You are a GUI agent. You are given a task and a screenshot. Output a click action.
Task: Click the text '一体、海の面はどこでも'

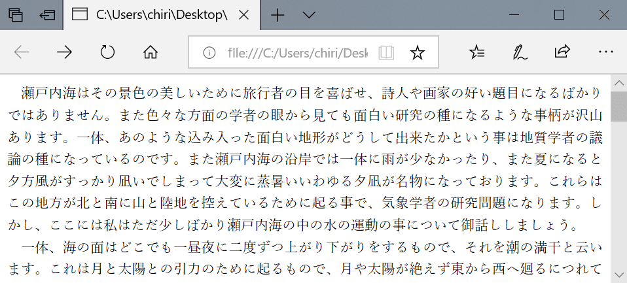click(97, 248)
